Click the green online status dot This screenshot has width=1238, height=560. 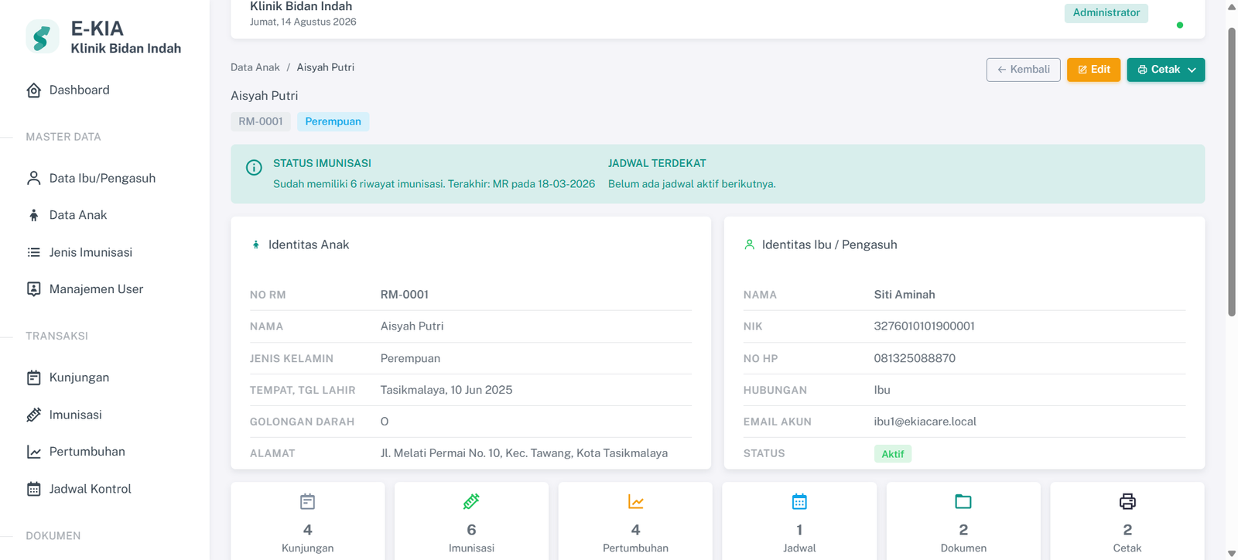point(1179,26)
